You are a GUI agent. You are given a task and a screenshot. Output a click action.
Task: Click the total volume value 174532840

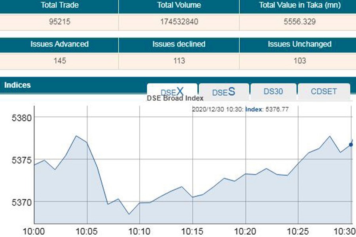[179, 22]
